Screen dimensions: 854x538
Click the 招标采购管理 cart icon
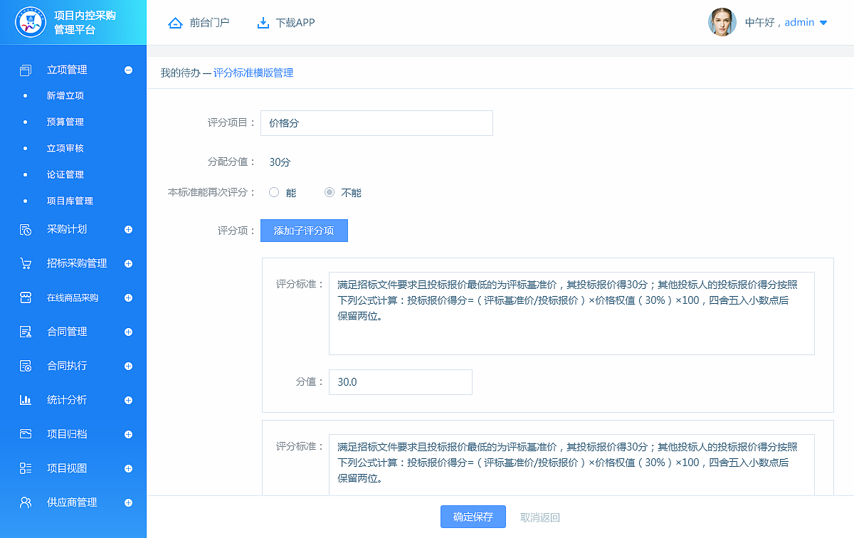click(25, 263)
